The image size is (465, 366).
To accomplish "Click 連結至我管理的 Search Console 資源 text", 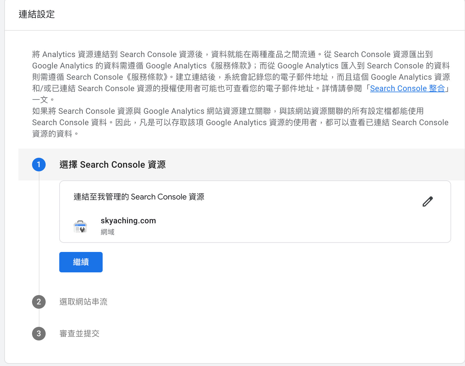I will [139, 197].
